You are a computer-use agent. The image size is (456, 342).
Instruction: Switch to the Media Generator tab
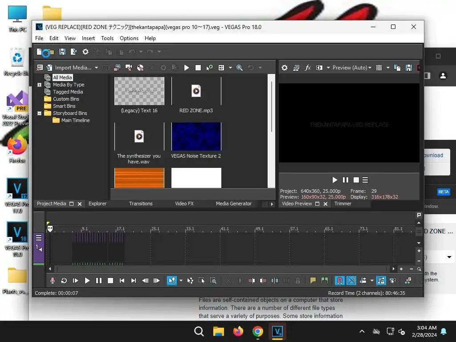[233, 204]
